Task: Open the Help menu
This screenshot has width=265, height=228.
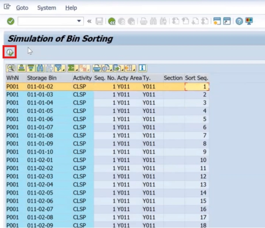Action: point(71,8)
